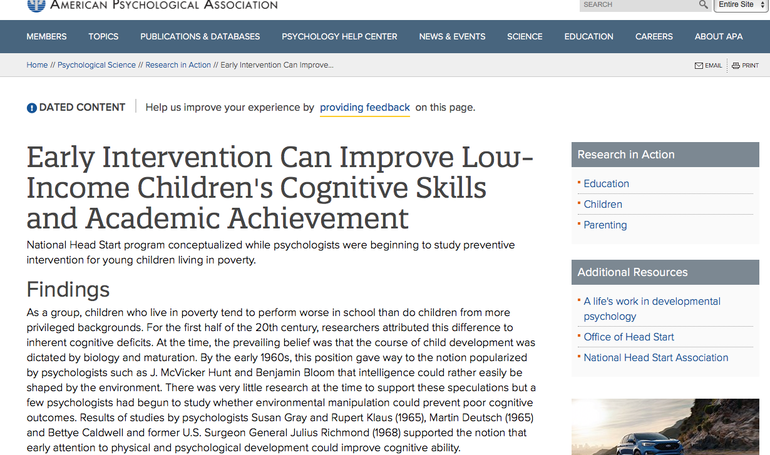
Task: Visit the Office of Head Start link
Action: click(629, 337)
